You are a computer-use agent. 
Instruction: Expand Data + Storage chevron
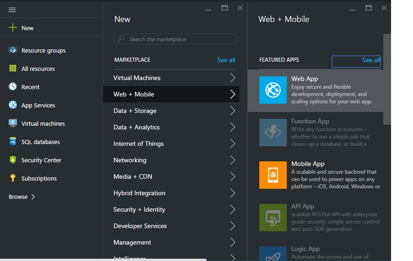coord(232,111)
